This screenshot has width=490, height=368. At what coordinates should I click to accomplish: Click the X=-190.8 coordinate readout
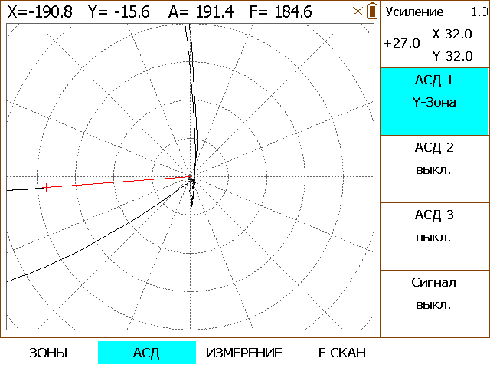tap(40, 12)
